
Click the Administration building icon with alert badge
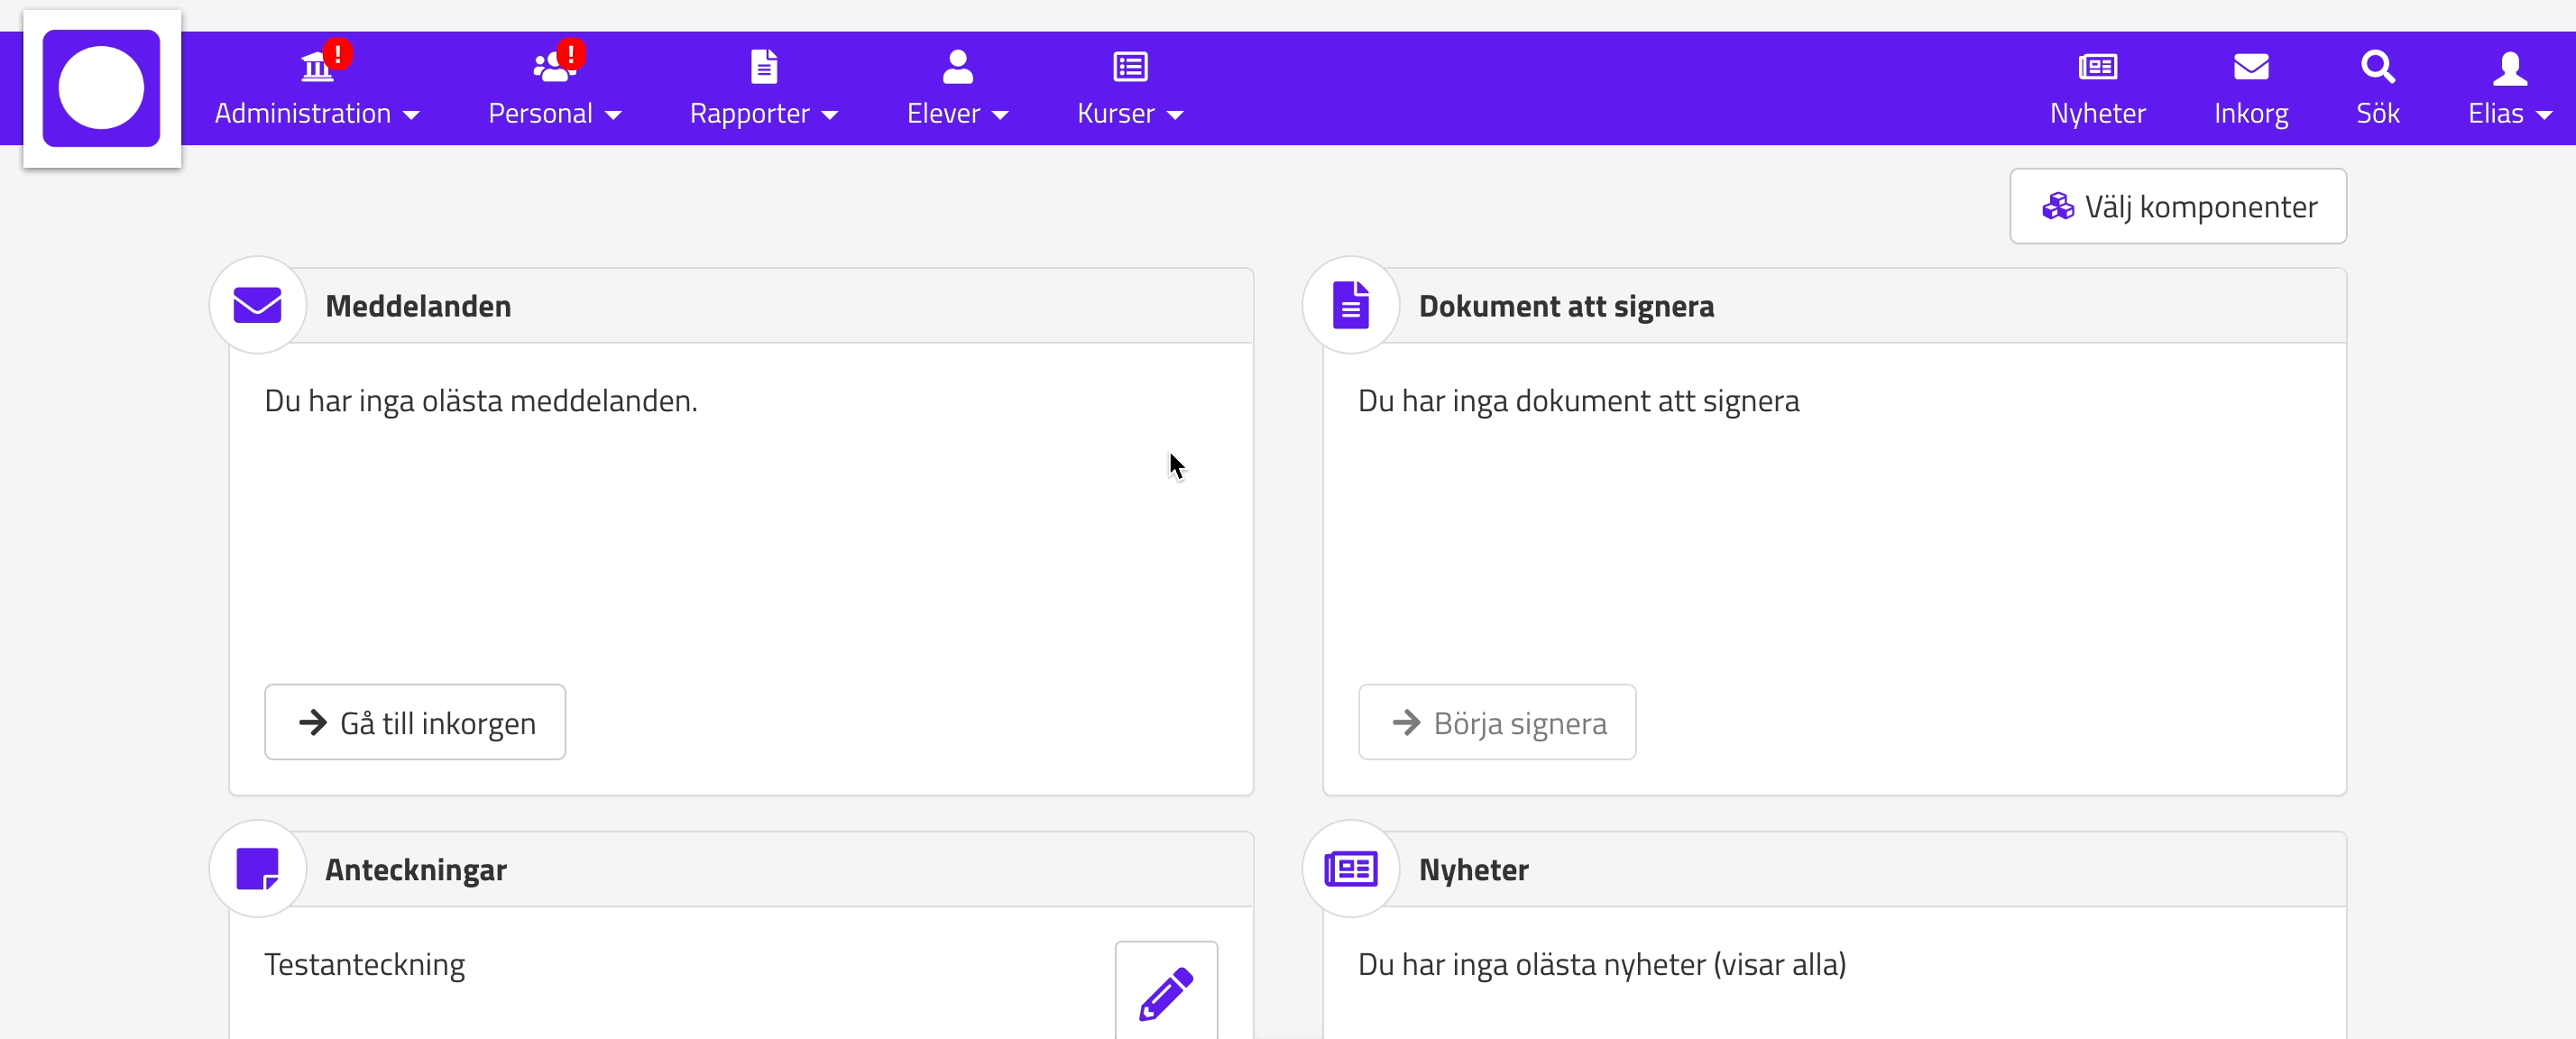[317, 67]
